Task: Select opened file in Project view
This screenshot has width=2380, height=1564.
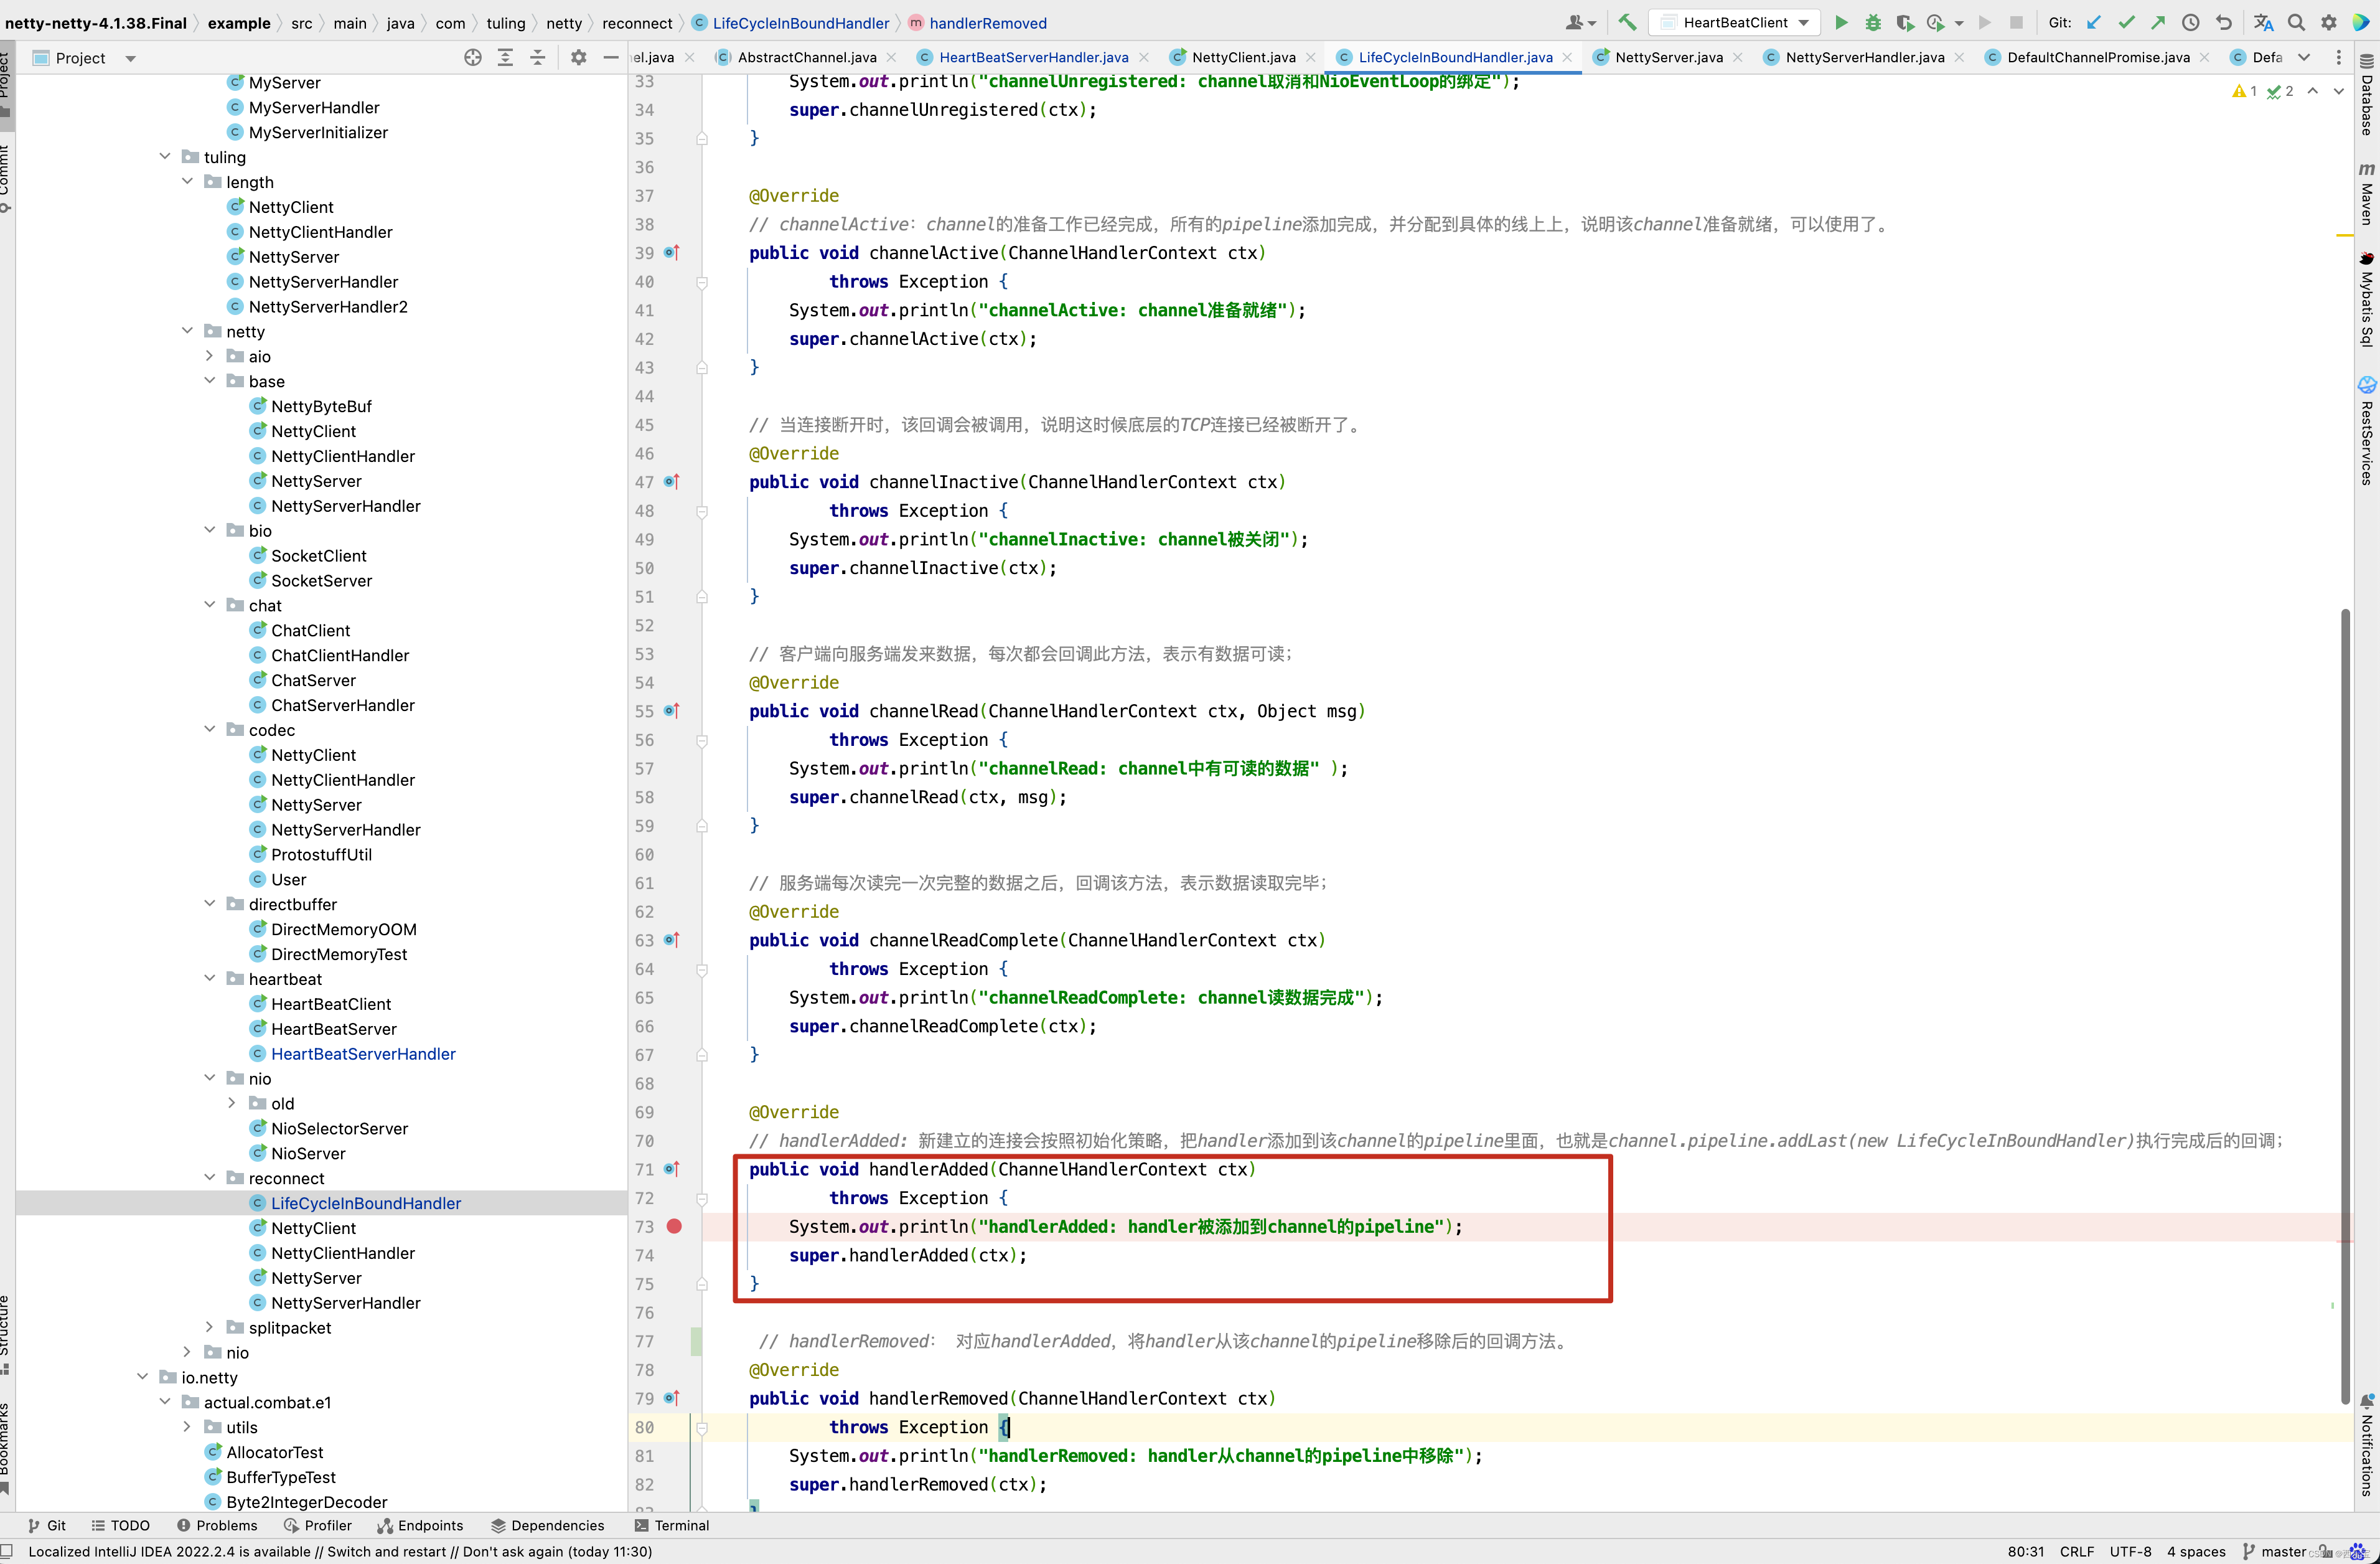Action: pyautogui.click(x=473, y=58)
